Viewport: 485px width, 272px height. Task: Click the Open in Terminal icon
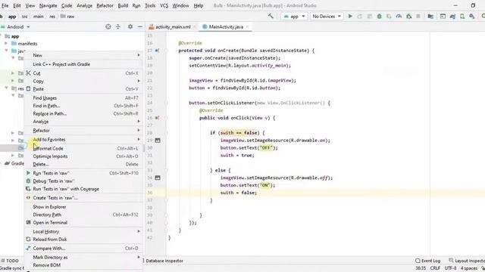pyautogui.click(x=28, y=222)
